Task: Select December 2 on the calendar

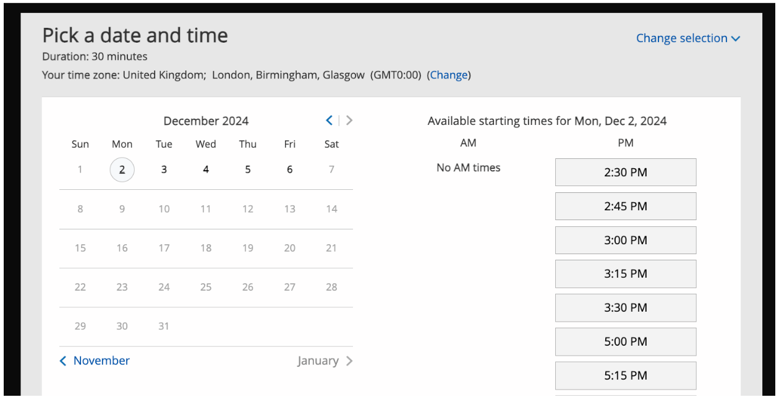Action: click(x=122, y=169)
